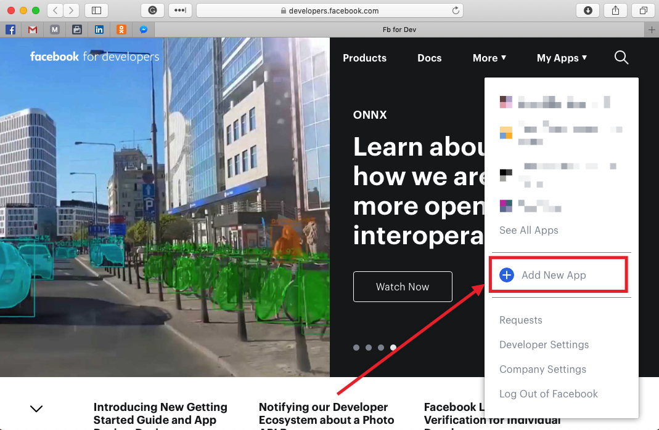Open Company Settings
The width and height of the screenshot is (659, 430).
542,369
